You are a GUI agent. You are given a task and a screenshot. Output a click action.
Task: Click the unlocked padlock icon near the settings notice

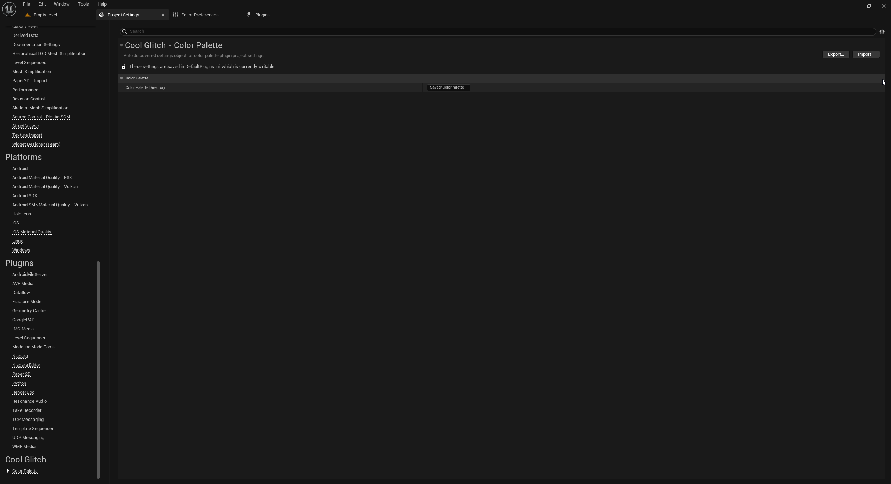(x=124, y=66)
